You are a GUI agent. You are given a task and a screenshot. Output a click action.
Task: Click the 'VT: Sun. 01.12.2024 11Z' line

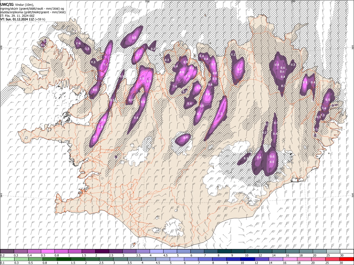17,19
